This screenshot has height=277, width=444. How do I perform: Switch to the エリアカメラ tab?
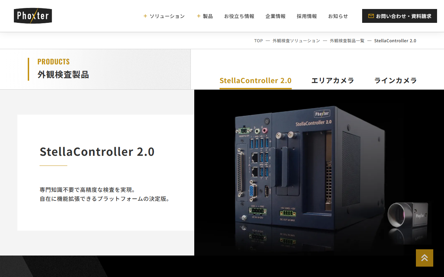333,81
